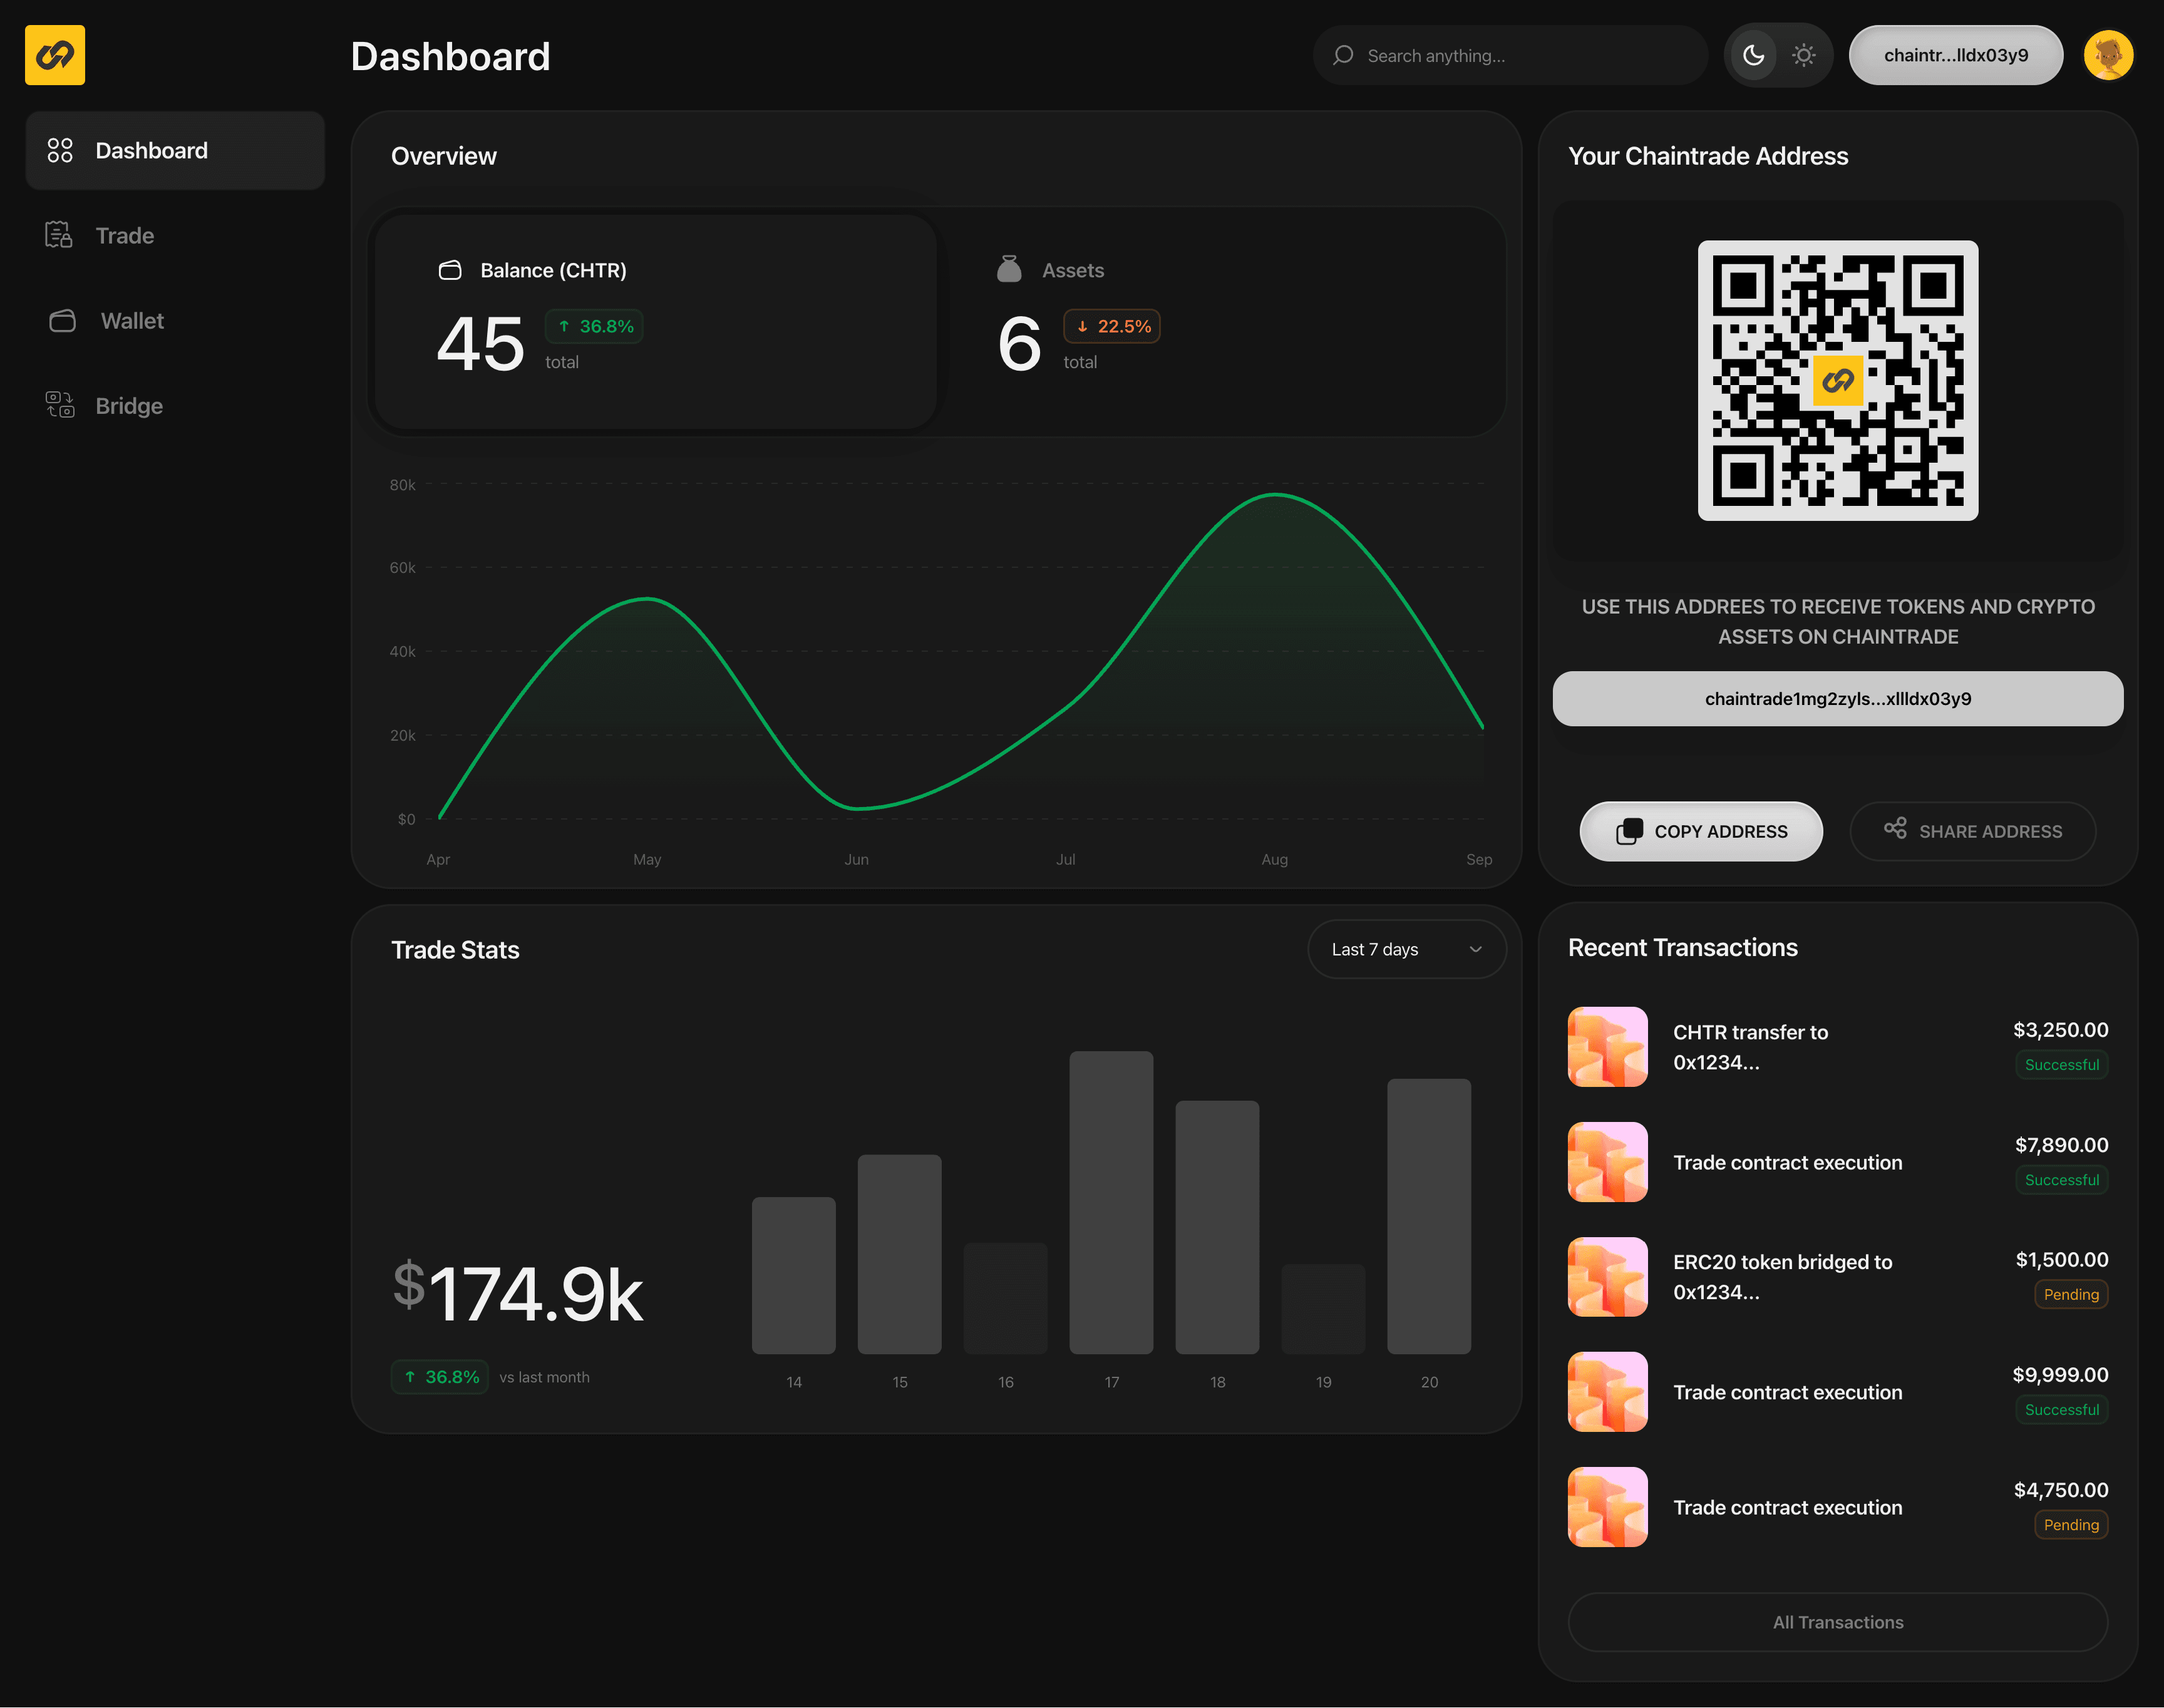Click the $9,999.00 transaction thumbnail
The image size is (2164, 1708).
(1608, 1392)
